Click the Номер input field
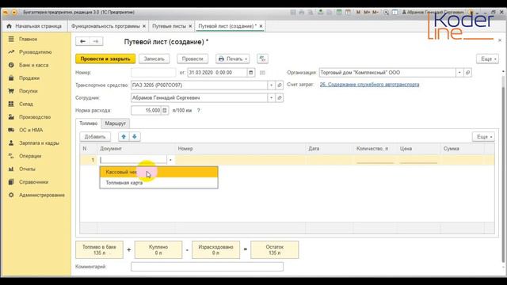Screen dimensions: 507x285 pyautogui.click(x=153, y=73)
